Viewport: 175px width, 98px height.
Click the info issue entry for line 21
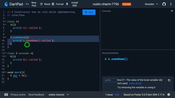point(138,84)
